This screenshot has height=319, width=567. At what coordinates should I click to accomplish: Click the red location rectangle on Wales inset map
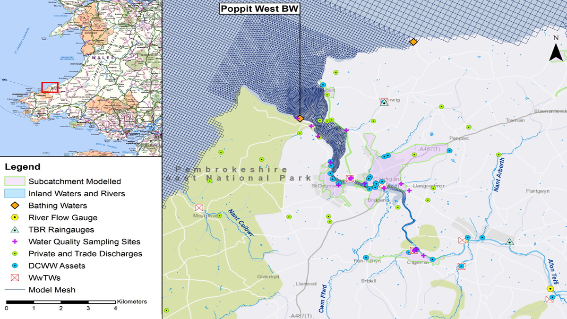click(x=50, y=87)
